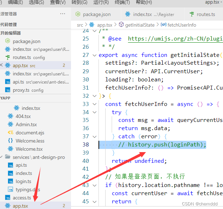Click the problem count badge on open-editor app.tsx
Image resolution: width=223 pixels, height=209 pixels.
pyautogui.click(x=64, y=65)
